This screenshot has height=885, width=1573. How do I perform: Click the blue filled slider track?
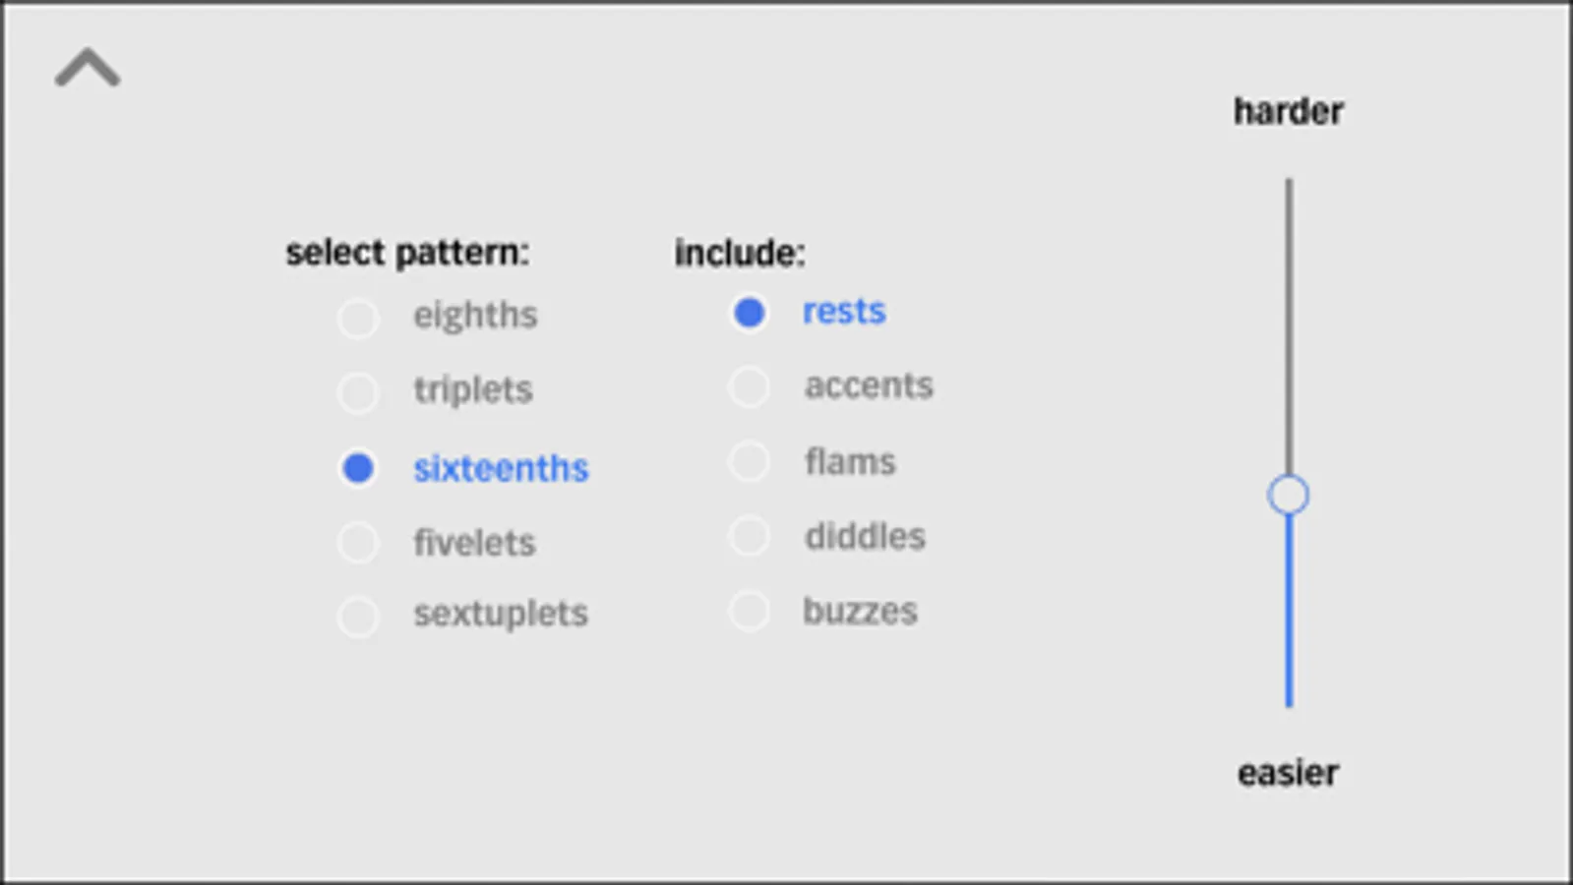pos(1289,610)
